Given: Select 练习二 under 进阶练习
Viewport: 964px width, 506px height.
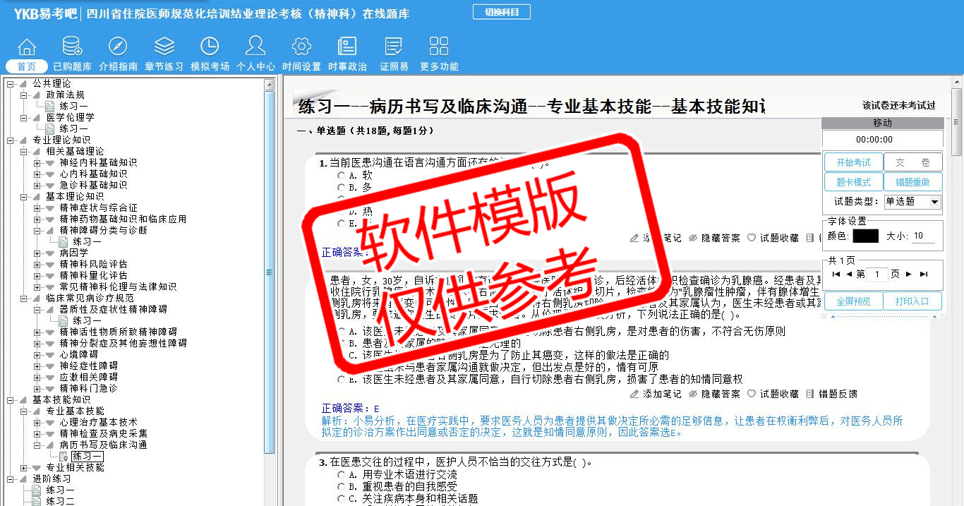Looking at the screenshot, I should (x=60, y=501).
